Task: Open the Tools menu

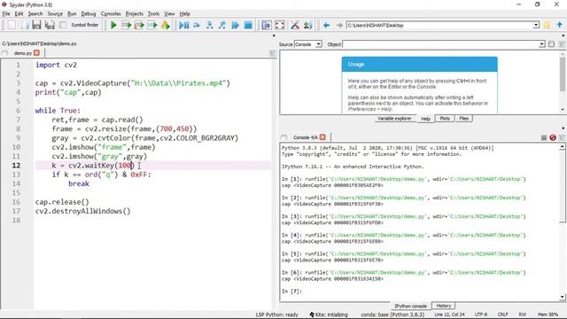Action: tap(153, 14)
